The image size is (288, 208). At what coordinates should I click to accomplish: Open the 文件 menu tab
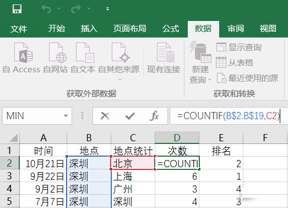tap(19, 29)
